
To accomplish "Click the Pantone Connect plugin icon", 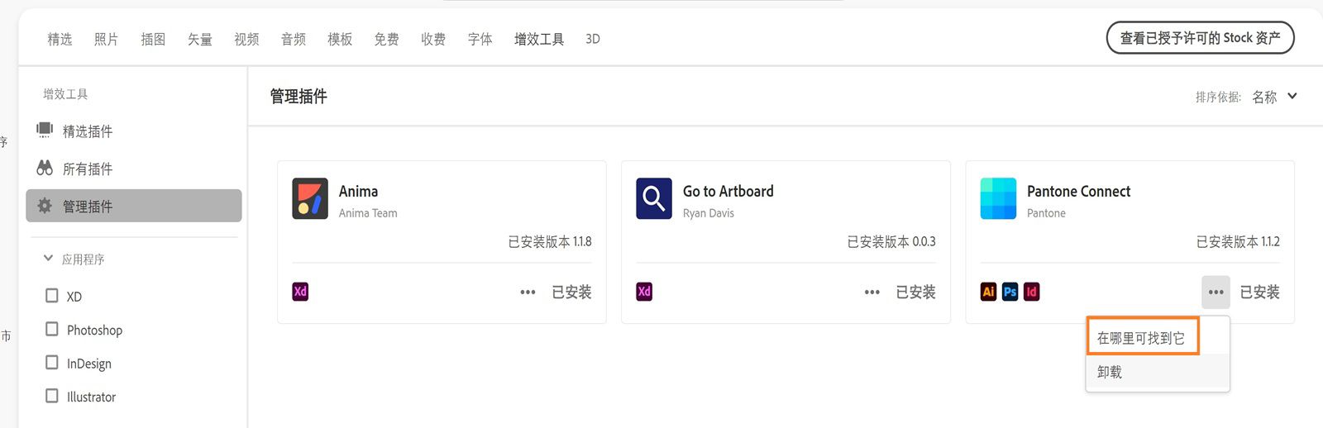I will point(998,198).
